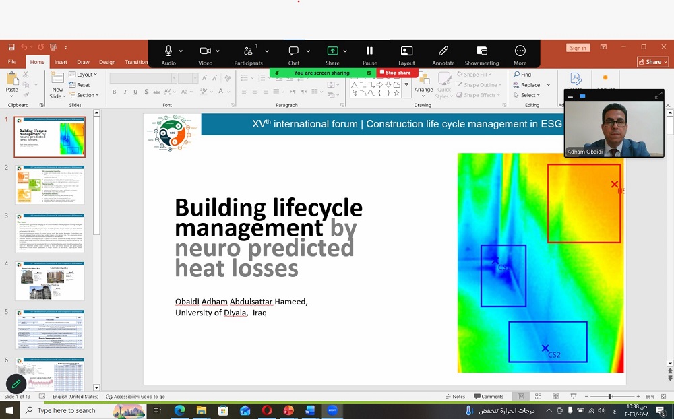This screenshot has width=674, height=419.
Task: Click the Sign in button
Action: (x=578, y=48)
